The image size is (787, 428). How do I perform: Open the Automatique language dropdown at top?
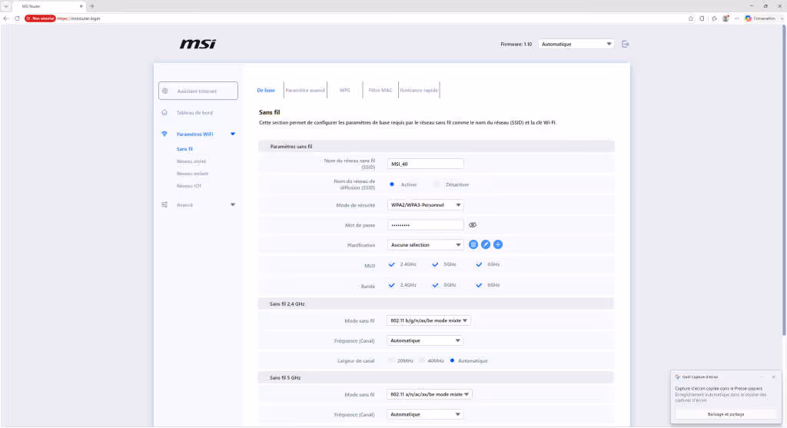576,44
